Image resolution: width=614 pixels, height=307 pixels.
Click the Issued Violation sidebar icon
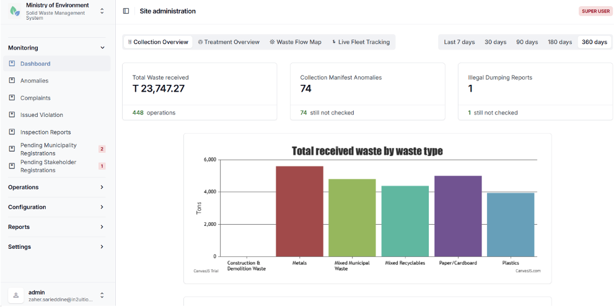point(12,115)
